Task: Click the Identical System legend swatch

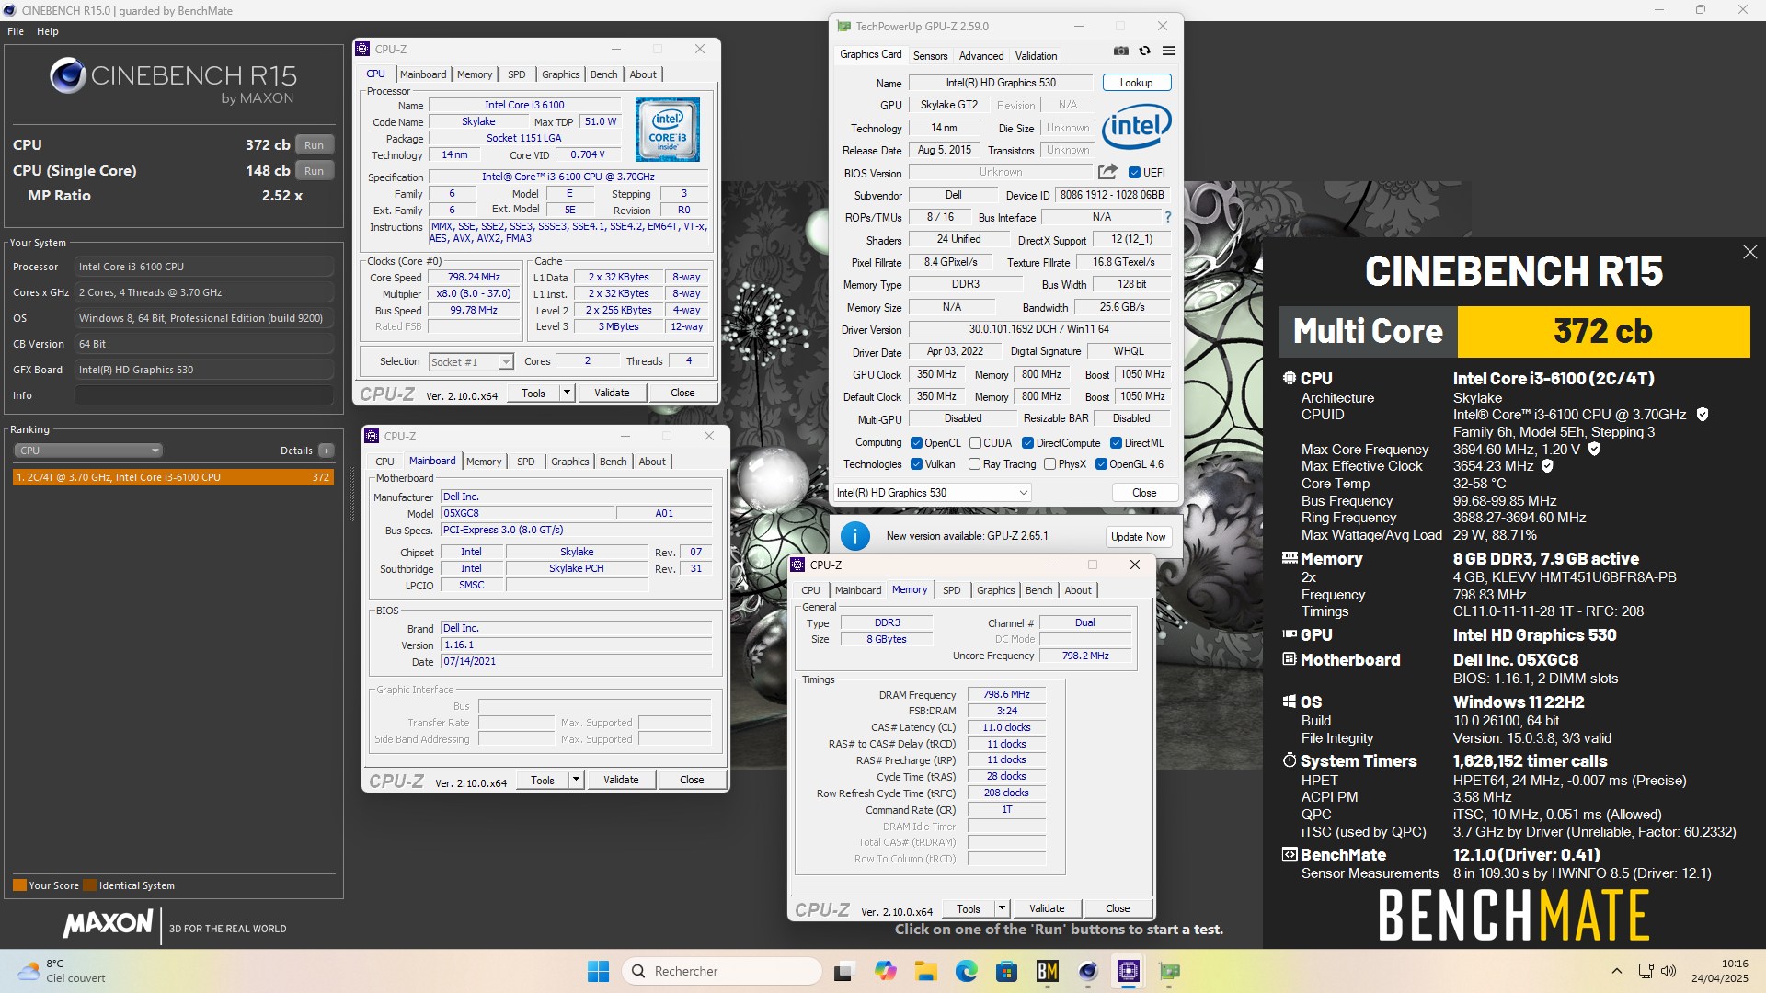Action: [x=89, y=885]
